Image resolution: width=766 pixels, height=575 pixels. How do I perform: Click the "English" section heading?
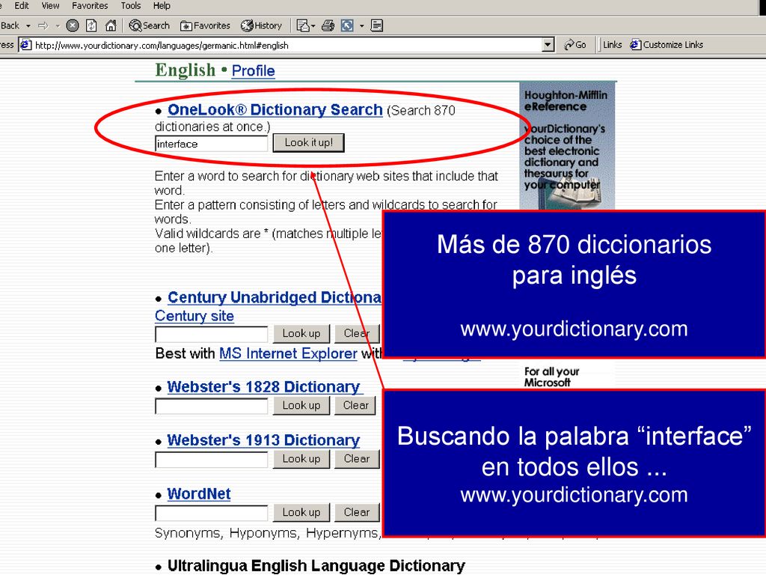coord(186,70)
